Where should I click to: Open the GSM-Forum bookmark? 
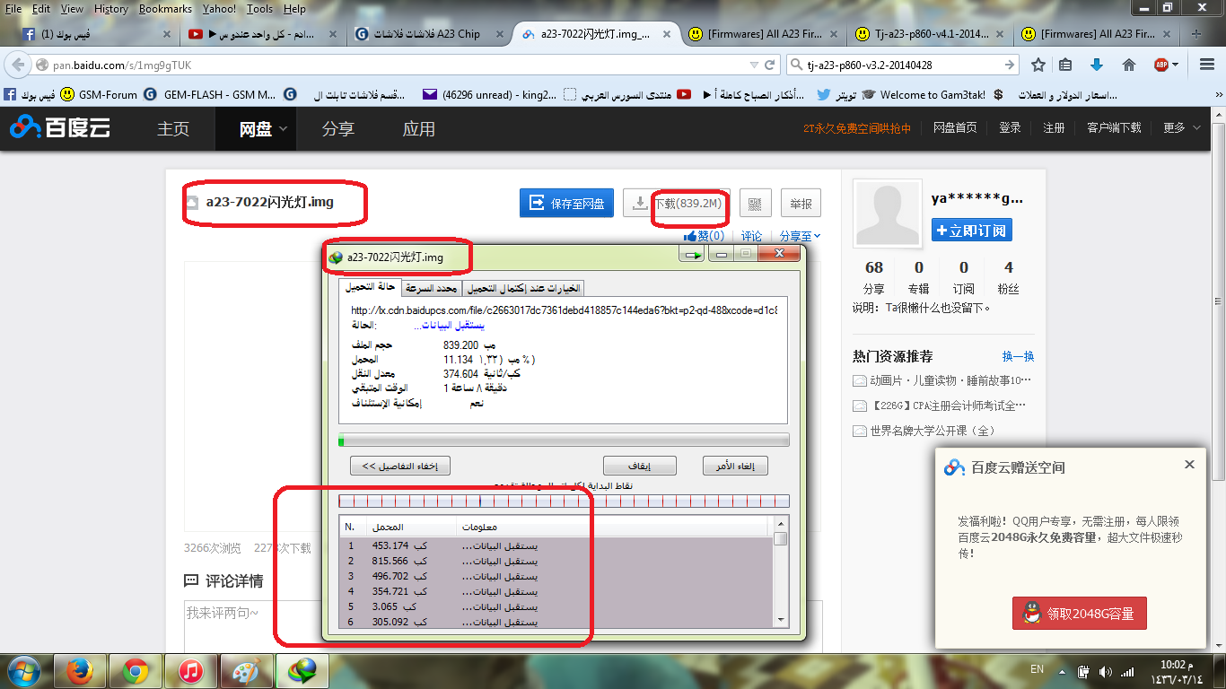[100, 94]
